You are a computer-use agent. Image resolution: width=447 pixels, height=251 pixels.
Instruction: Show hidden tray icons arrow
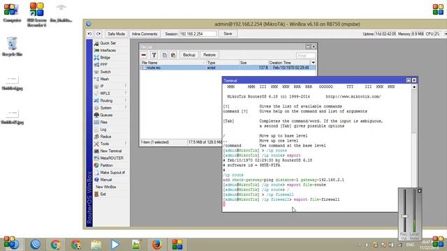360,245
